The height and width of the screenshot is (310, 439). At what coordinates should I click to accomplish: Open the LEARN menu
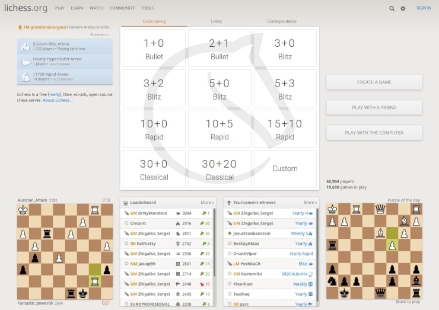[77, 8]
